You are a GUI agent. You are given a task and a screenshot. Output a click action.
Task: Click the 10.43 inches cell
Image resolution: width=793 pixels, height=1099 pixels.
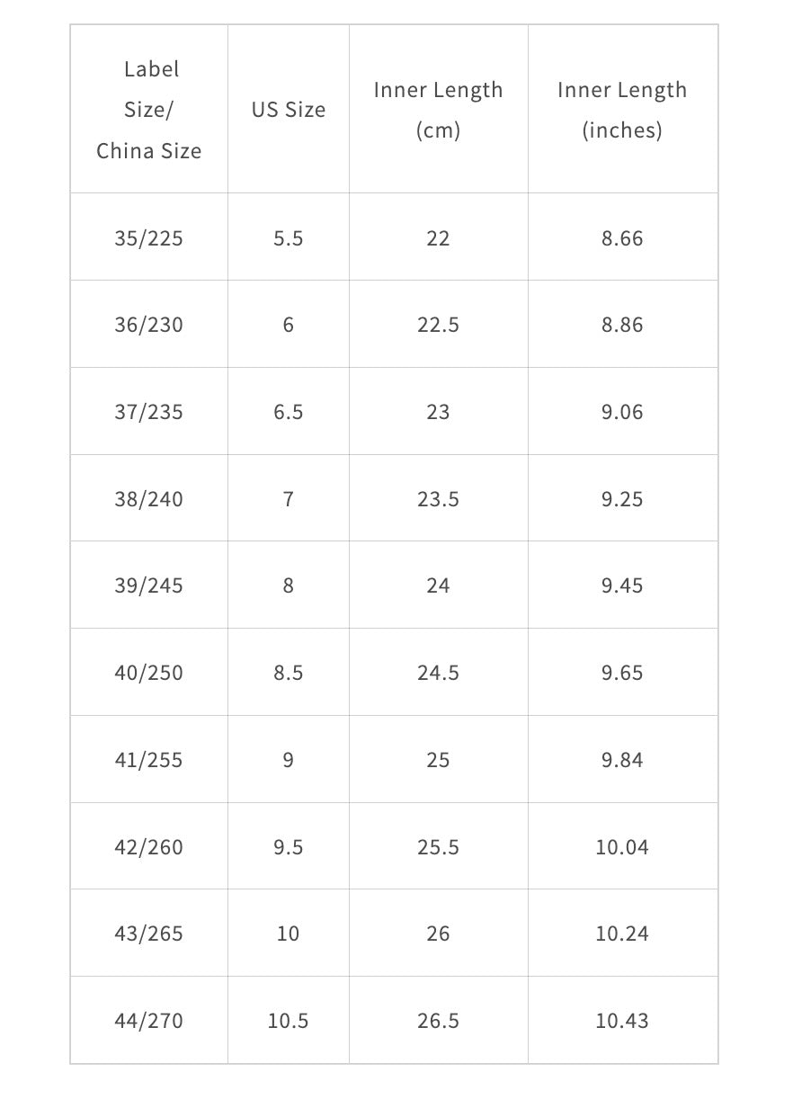click(x=622, y=1021)
